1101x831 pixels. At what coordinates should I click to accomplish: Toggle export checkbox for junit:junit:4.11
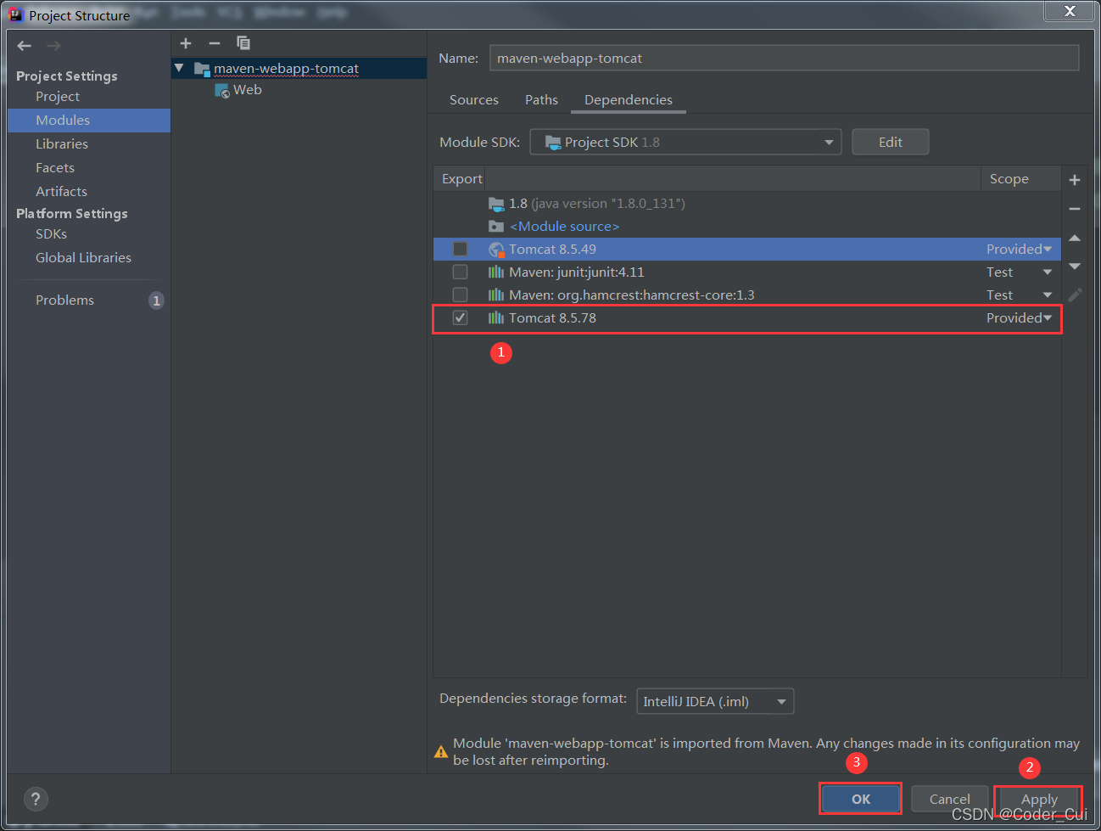460,272
